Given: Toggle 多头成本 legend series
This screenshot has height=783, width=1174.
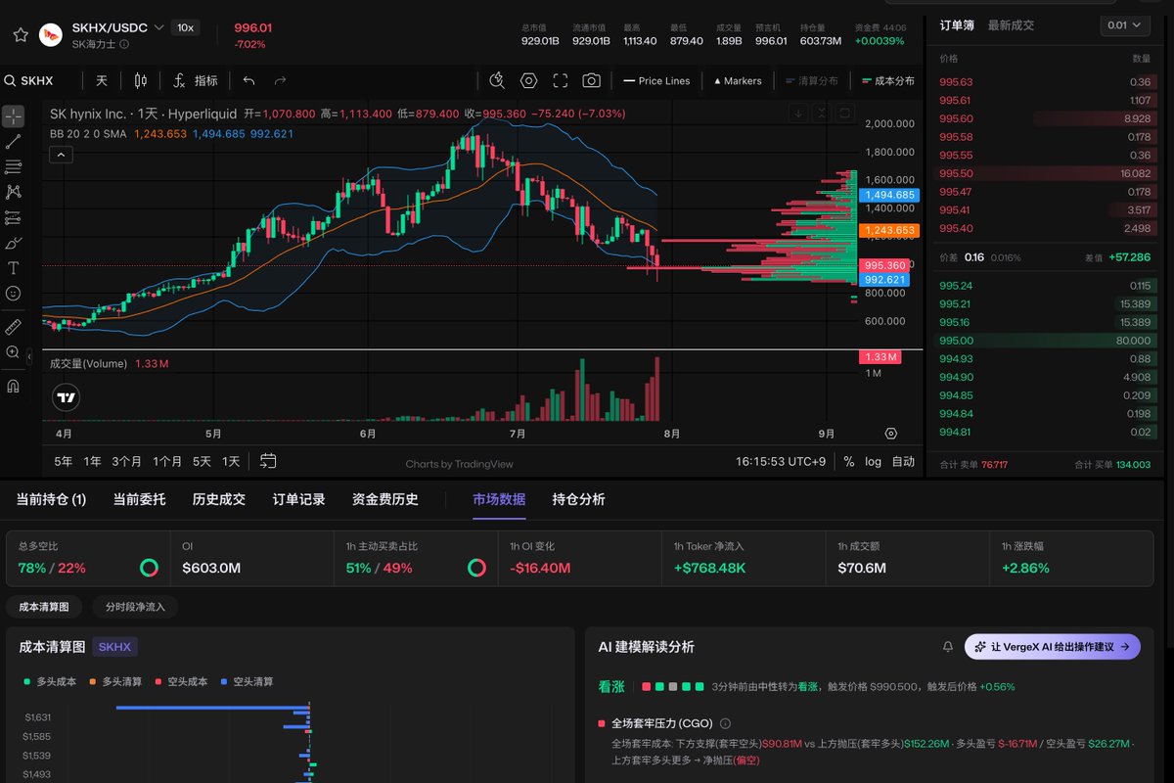Looking at the screenshot, I should pyautogui.click(x=50, y=681).
